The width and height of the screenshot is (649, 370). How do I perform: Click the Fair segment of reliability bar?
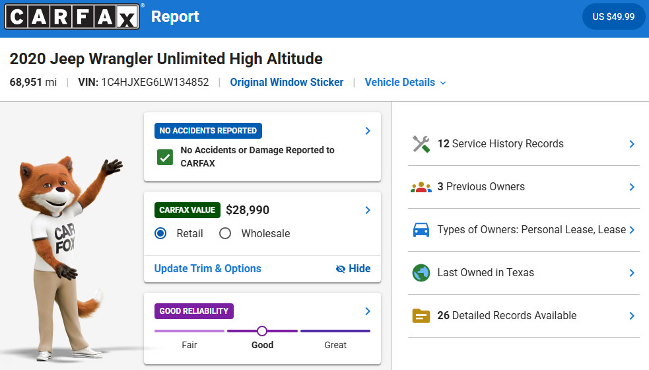coord(189,331)
